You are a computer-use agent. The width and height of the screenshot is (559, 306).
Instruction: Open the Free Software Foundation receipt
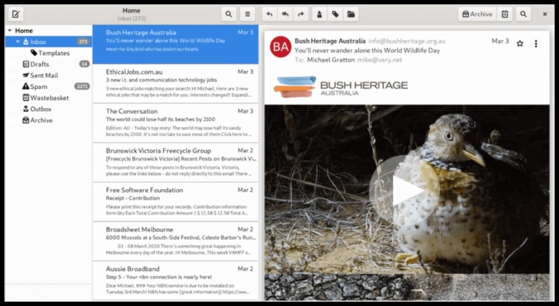point(175,202)
